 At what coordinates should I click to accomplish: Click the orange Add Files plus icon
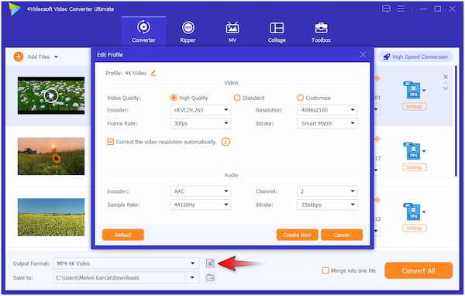click(19, 57)
